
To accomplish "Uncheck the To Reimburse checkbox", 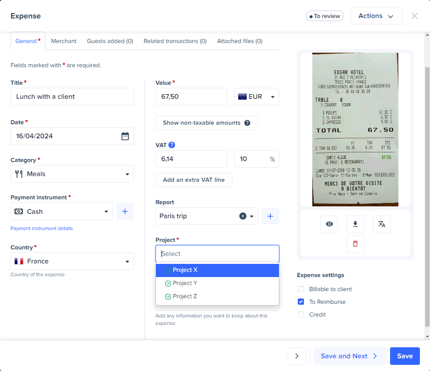I will 301,302.
